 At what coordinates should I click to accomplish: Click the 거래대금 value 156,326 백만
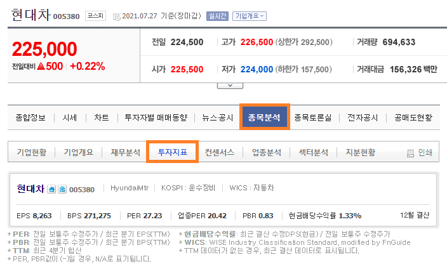pos(413,69)
